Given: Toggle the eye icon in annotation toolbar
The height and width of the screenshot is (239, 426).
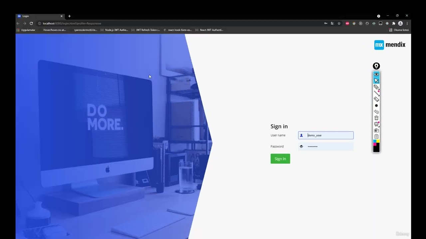Looking at the screenshot, I should click(376, 74).
